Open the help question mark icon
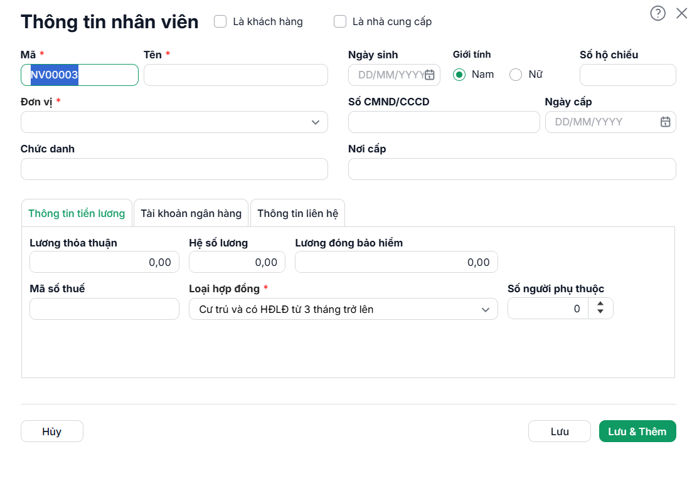The image size is (692, 481). 657,13
